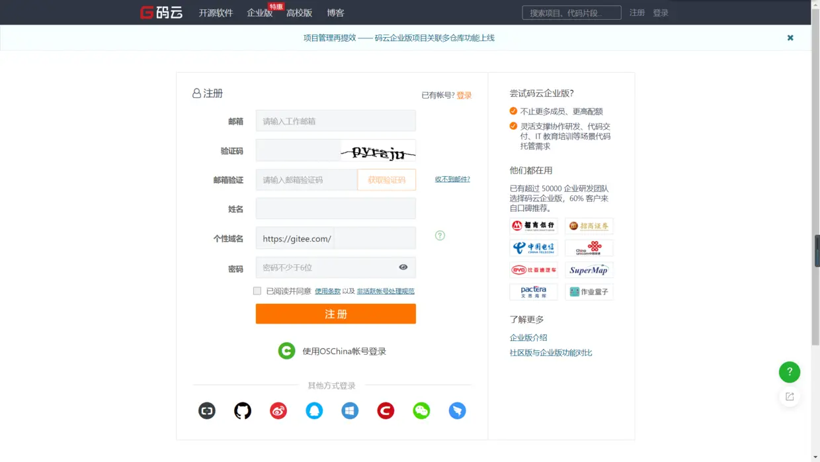Image resolution: width=820 pixels, height=462 pixels.
Task: Focus the top search box
Action: click(x=572, y=13)
